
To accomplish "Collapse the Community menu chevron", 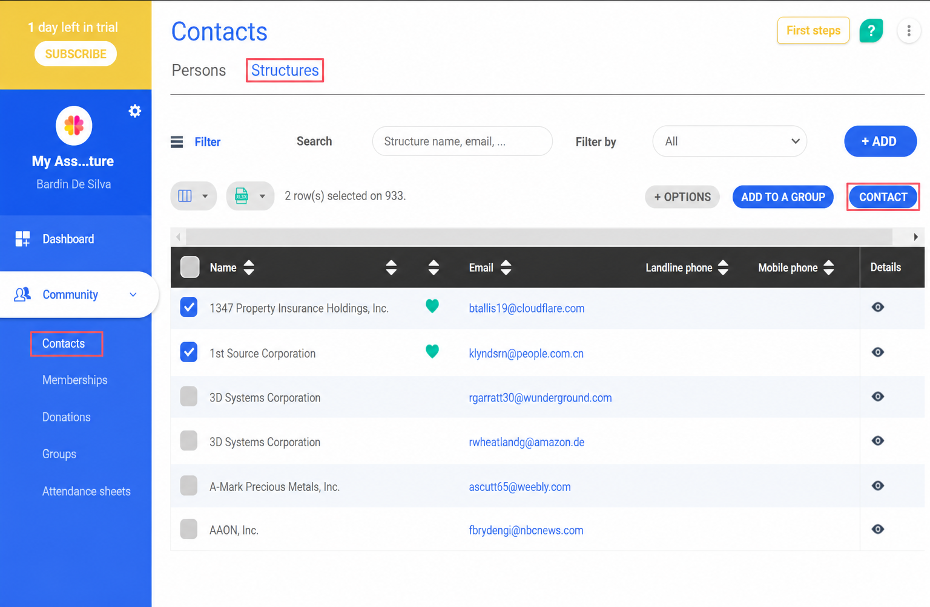I will 133,294.
